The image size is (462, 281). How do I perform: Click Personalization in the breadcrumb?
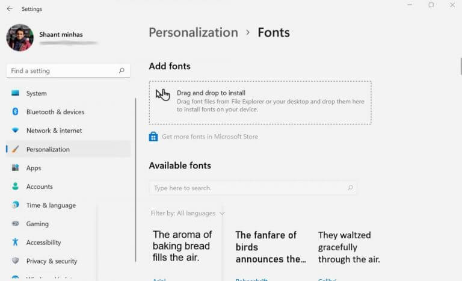pos(193,32)
